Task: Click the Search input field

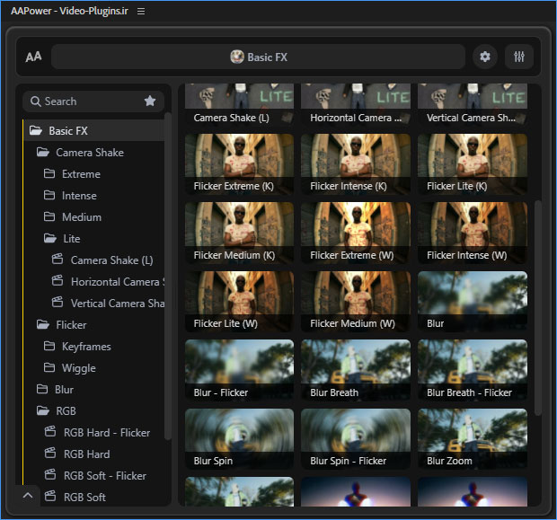Action: tap(85, 101)
